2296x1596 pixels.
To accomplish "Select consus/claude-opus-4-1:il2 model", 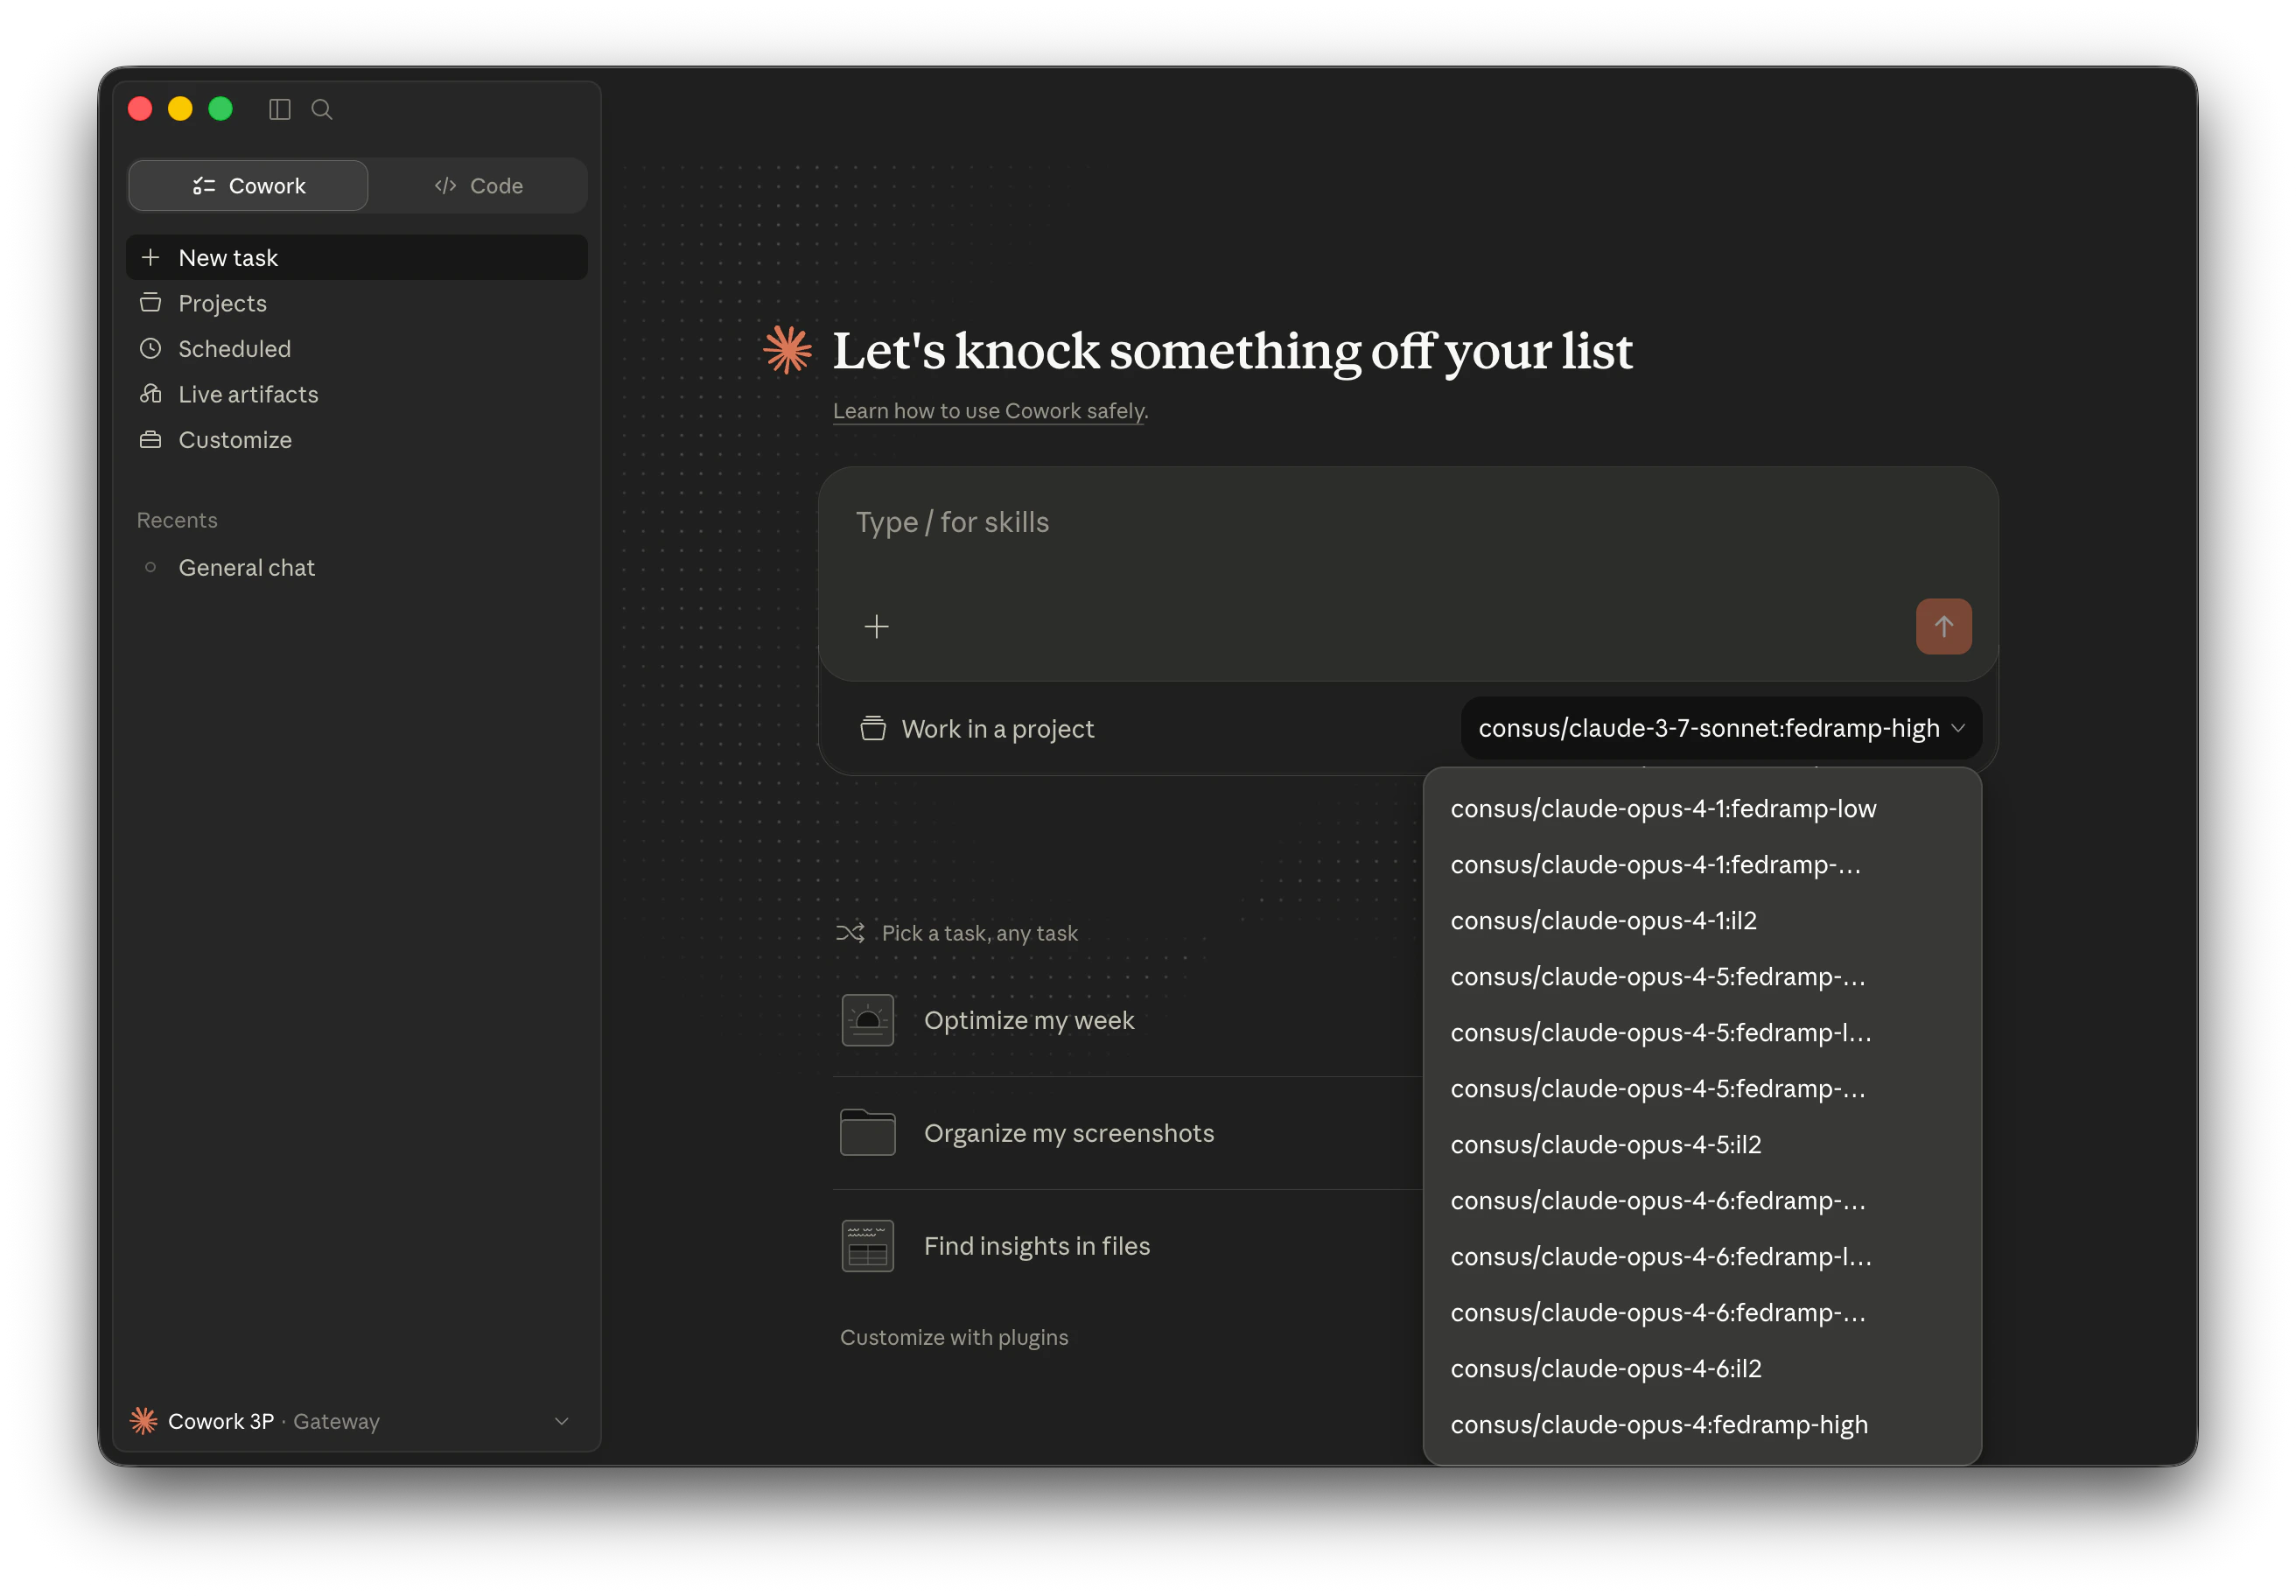I will pos(1702,921).
